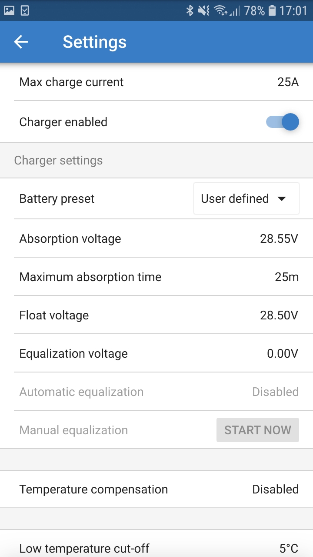
Task: Edit the Max charge current setting
Action: coord(156,82)
